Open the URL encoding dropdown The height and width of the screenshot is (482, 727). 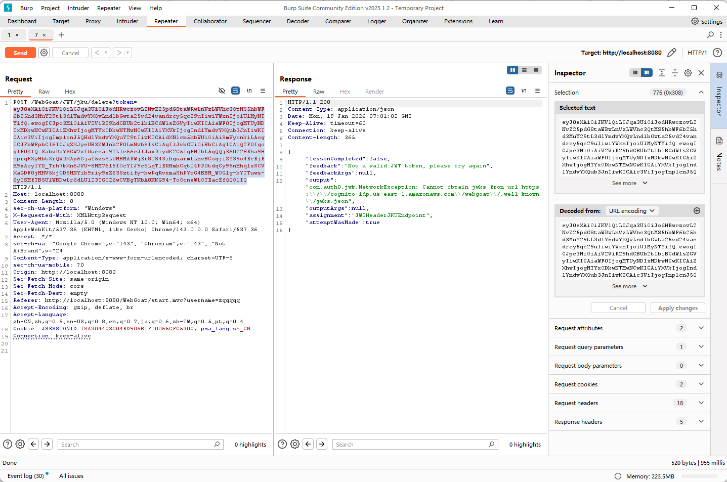(x=631, y=211)
